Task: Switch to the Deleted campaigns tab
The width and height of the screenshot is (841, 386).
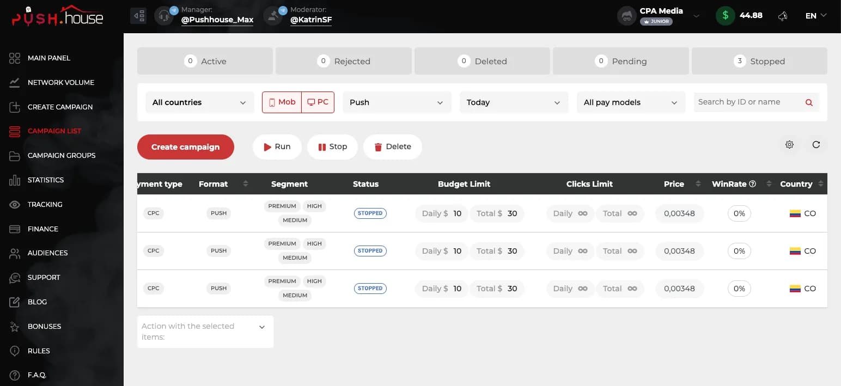Action: pos(482,61)
